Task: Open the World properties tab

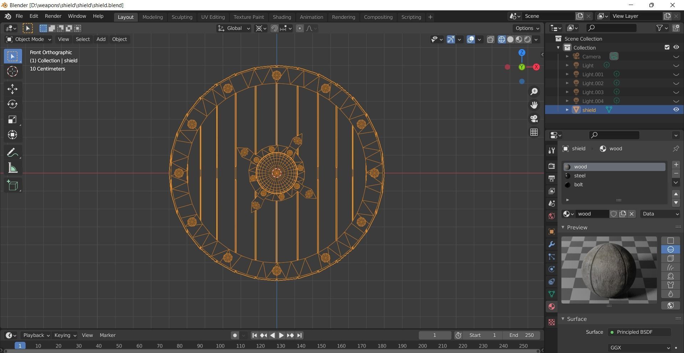Action: [x=551, y=216]
